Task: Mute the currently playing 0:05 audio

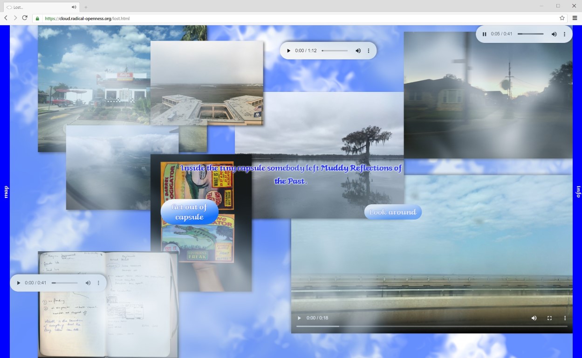Action: click(x=554, y=34)
